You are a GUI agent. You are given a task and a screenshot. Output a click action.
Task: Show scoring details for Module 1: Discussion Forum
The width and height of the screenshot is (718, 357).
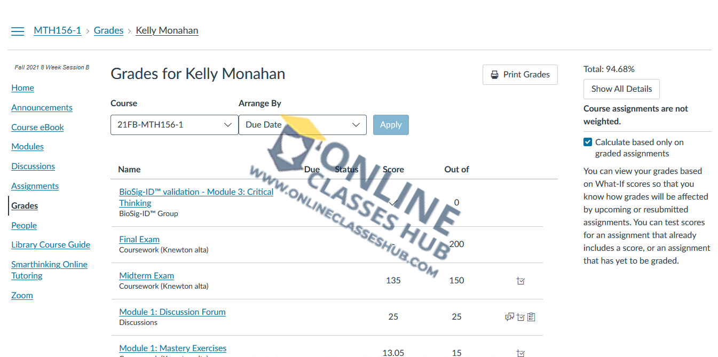520,317
